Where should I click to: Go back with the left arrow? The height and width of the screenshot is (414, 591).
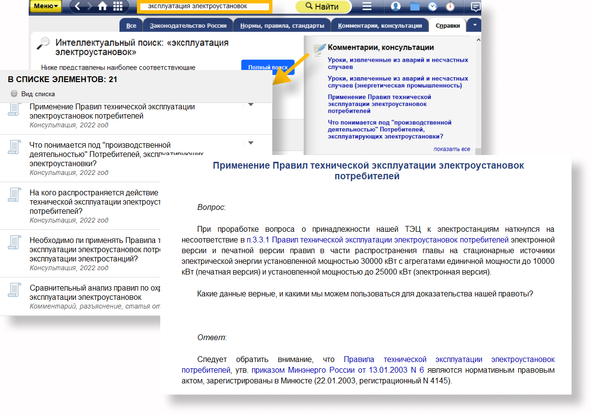tap(78, 6)
